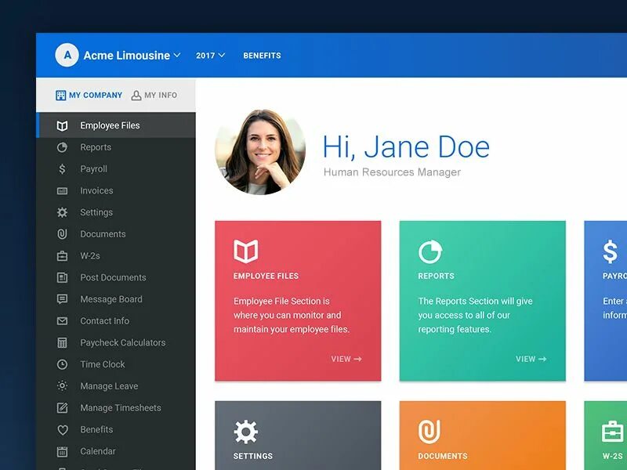627x470 pixels.
Task: Switch to the My Info tab
Action: point(154,95)
